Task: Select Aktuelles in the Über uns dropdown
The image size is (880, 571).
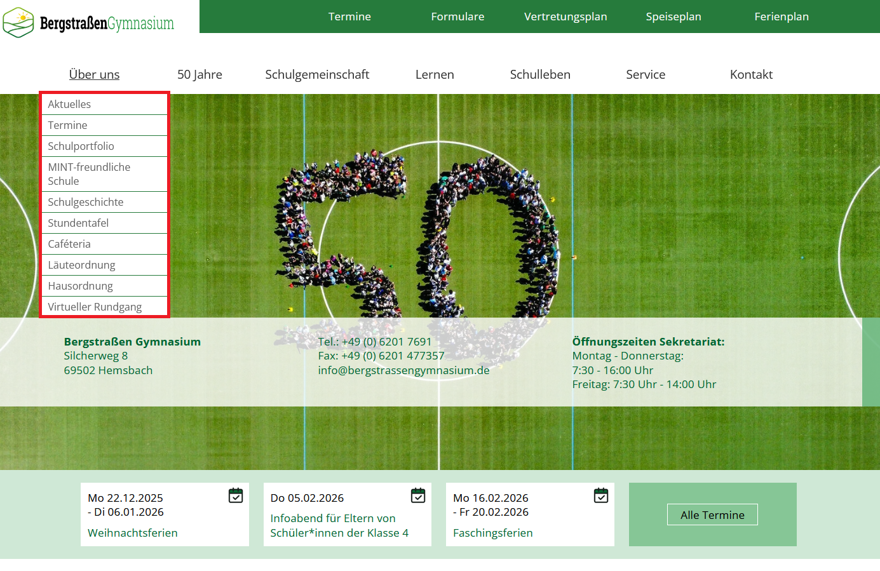Action: 69,104
